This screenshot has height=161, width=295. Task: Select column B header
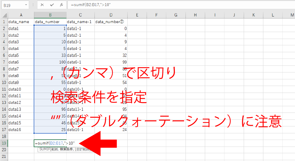tap(50, 15)
